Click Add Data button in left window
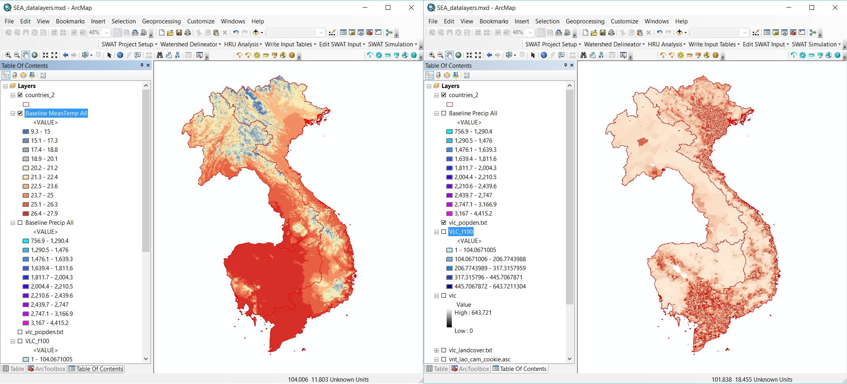The height and width of the screenshot is (384, 847). [256, 32]
